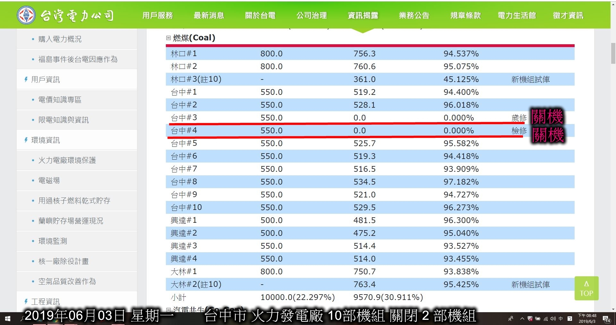Image resolution: width=616 pixels, height=325 pixels.
Task: Click 新機組試俥 remark for 林口#3
Action: tap(531, 79)
